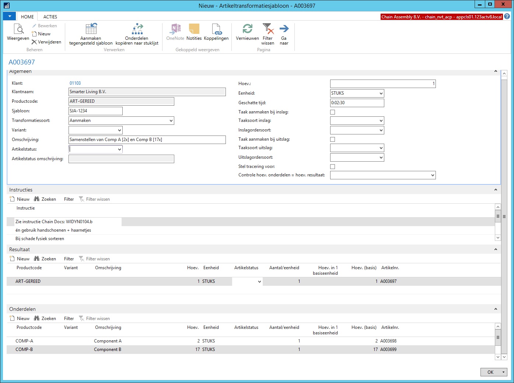Click Nieuw in Onderdelen toolbar
This screenshot has width=514, height=383.
(20, 319)
